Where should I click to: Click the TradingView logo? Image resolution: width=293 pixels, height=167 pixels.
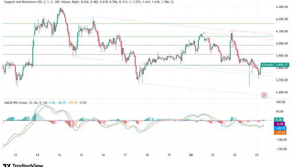point(23,165)
